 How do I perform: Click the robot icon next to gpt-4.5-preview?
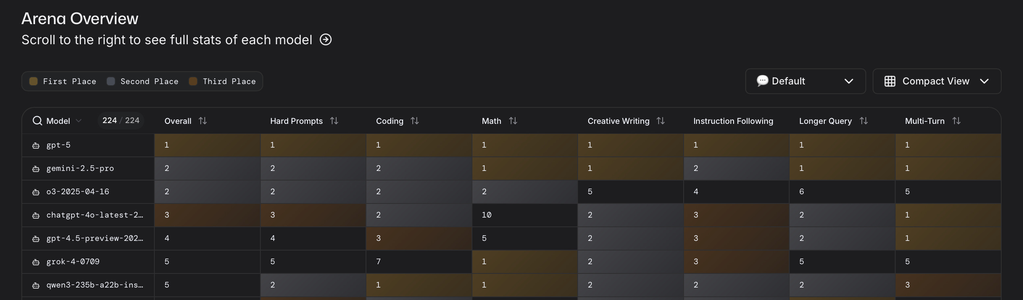pos(36,239)
